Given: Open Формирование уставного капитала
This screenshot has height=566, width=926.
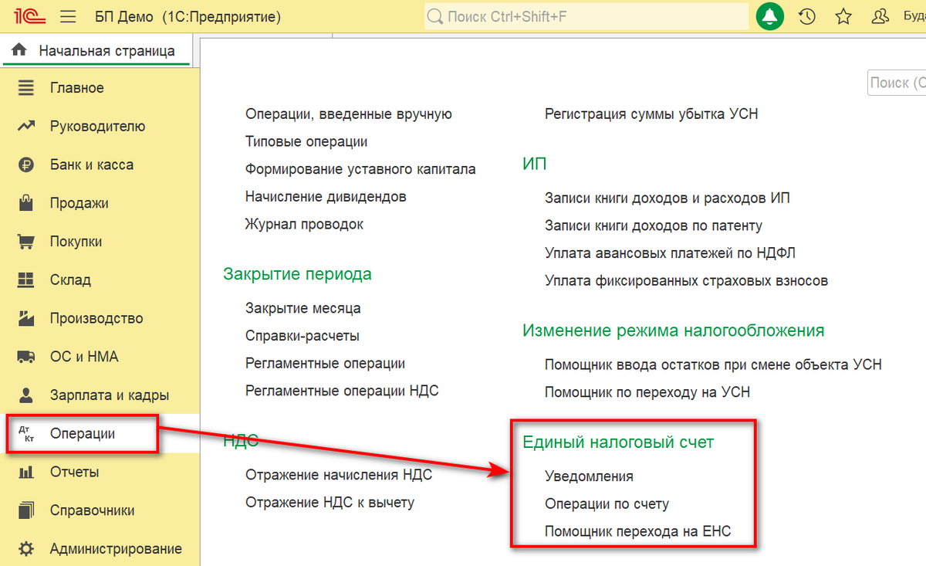Looking at the screenshot, I should coord(360,169).
